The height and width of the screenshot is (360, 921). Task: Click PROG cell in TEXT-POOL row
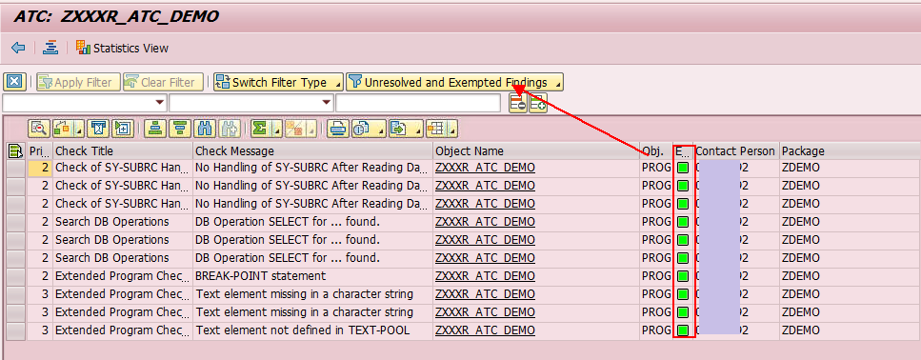pyautogui.click(x=656, y=330)
